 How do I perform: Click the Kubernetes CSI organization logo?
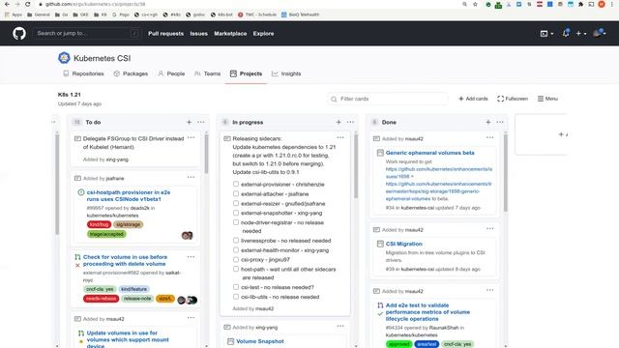(64, 58)
